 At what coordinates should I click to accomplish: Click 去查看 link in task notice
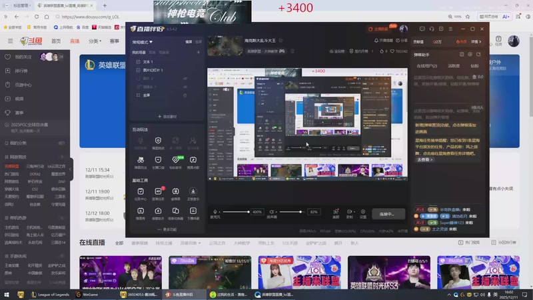[x=425, y=159]
